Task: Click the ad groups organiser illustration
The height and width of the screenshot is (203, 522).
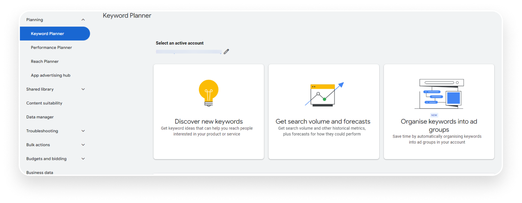Action: (439, 94)
